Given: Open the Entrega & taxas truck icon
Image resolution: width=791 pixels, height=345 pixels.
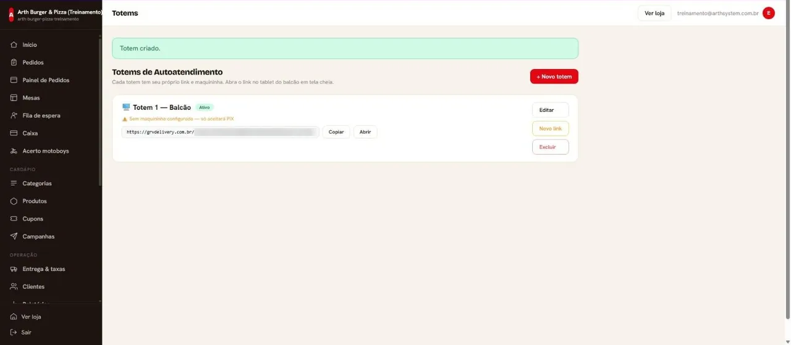Looking at the screenshot, I should 14,269.
